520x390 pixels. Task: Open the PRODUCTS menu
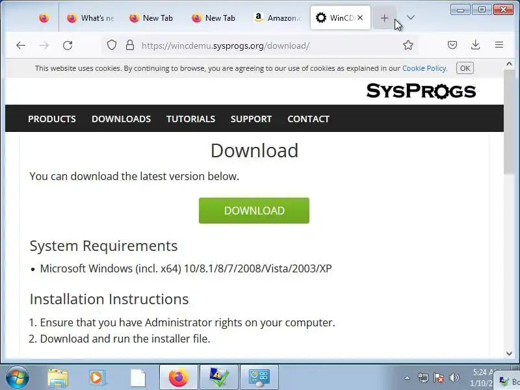tap(52, 119)
